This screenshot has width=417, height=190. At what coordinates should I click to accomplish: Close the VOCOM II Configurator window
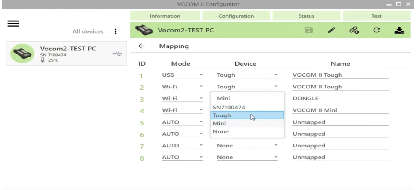pos(408,4)
